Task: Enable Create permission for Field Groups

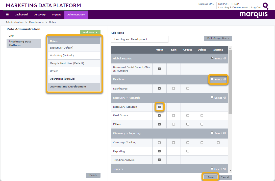Action: tap(188, 116)
